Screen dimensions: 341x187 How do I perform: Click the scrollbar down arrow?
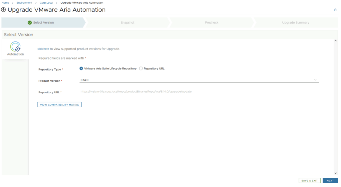[336, 173]
